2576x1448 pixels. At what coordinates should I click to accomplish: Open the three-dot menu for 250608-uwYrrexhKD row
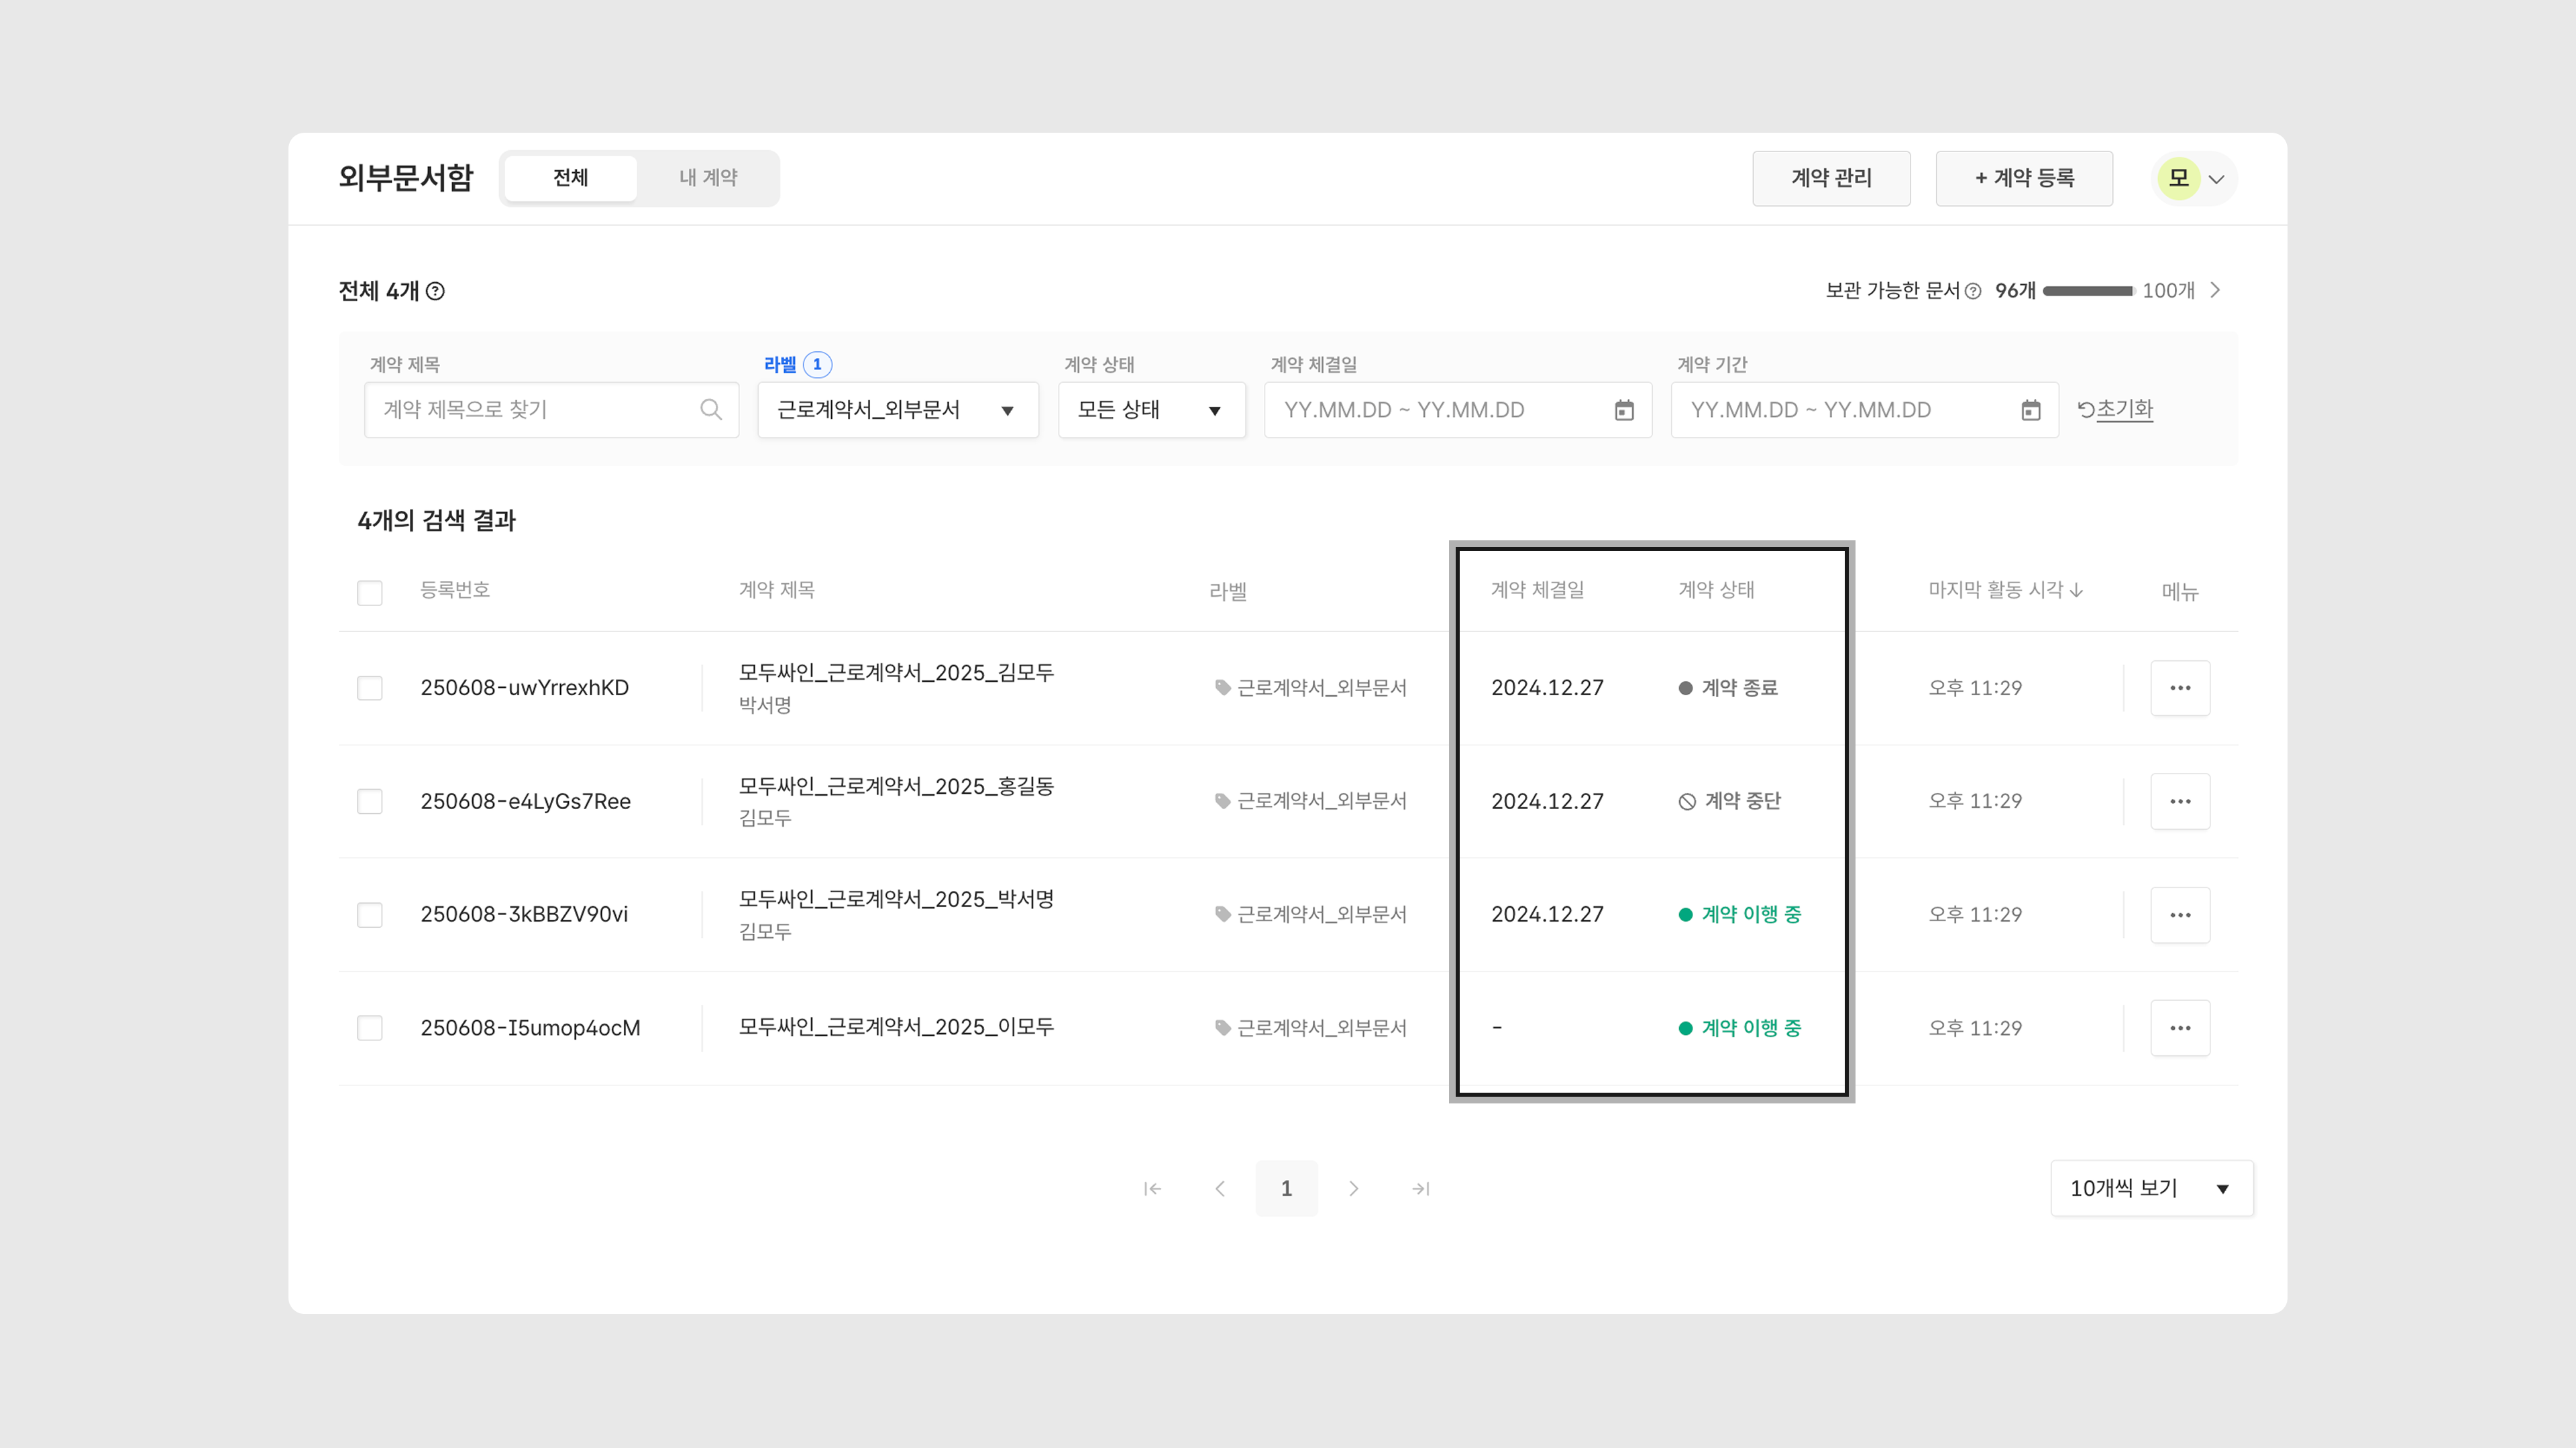pos(2180,688)
